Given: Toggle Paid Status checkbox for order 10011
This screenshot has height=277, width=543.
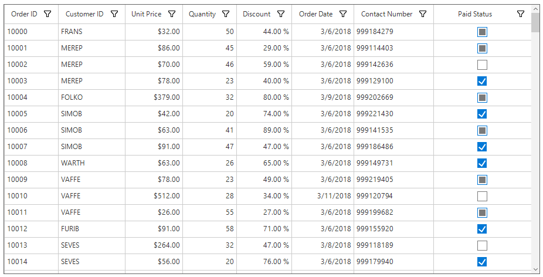Looking at the screenshot, I should click(482, 213).
